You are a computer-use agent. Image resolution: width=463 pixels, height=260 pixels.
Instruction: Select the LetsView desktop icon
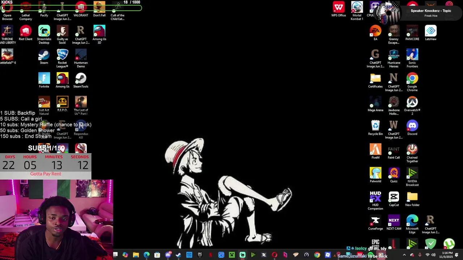click(x=430, y=33)
